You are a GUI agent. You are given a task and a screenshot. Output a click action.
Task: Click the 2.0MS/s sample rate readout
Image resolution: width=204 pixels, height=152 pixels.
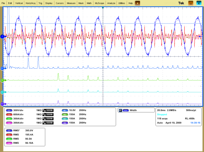(172, 110)
